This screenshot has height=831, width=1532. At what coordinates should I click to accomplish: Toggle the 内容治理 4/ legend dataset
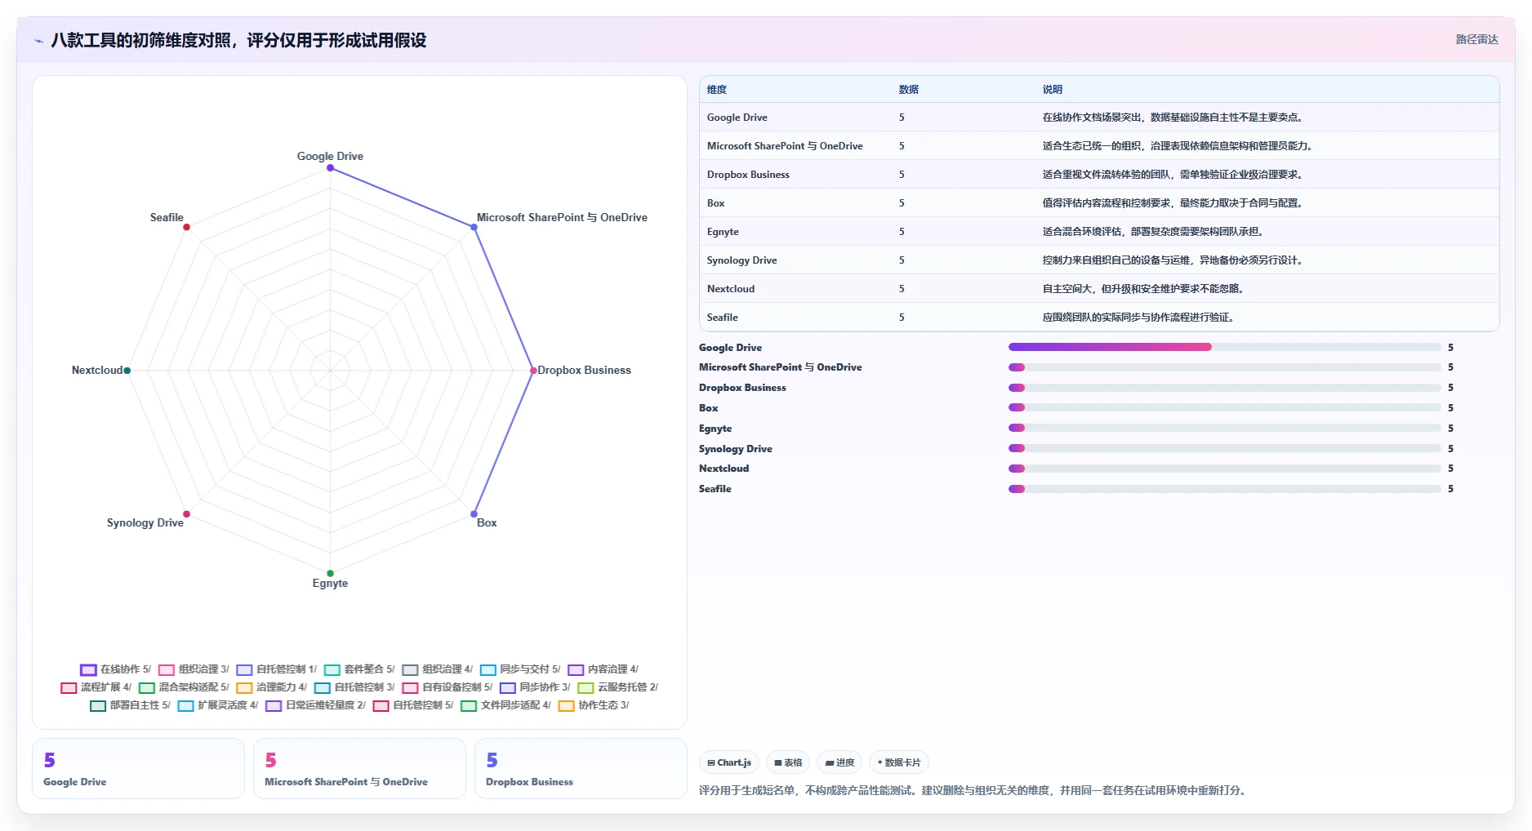(603, 669)
